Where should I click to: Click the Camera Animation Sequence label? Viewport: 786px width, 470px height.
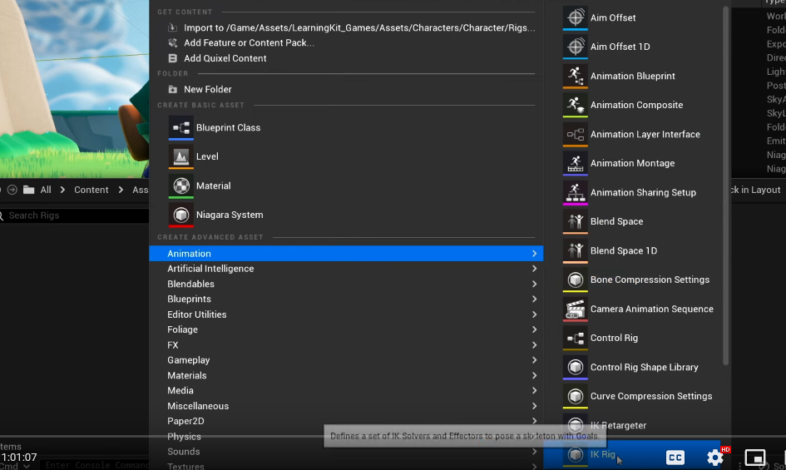651,309
